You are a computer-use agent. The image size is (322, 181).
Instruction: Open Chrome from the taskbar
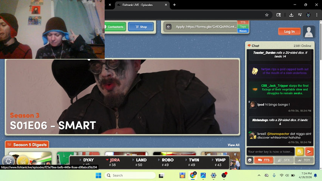pos(193,175)
